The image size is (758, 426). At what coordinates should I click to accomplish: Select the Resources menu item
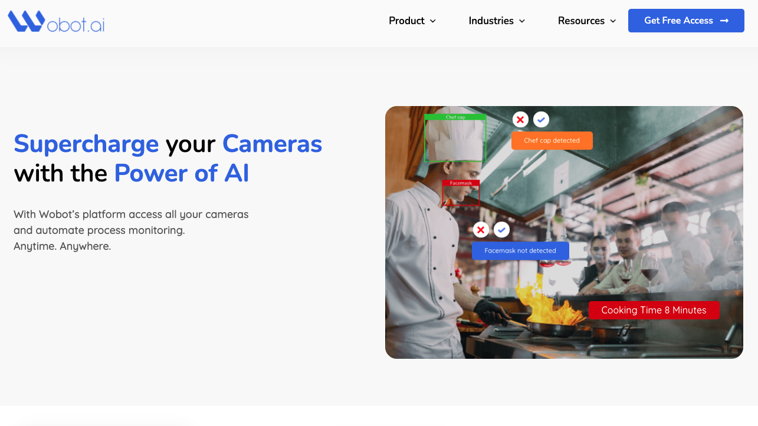click(581, 21)
